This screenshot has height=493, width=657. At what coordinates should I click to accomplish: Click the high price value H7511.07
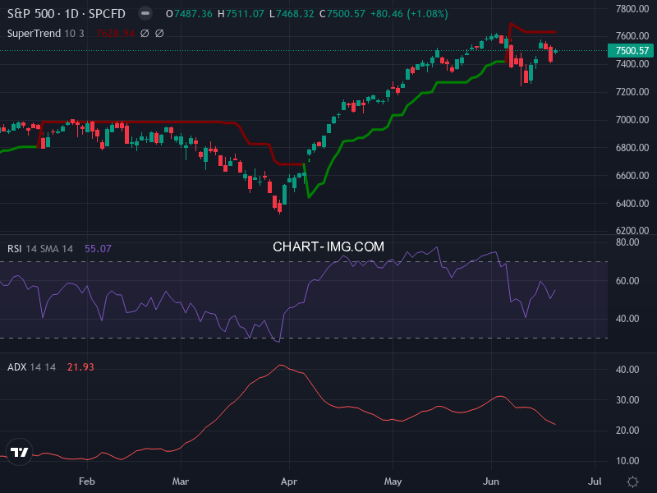click(x=241, y=14)
